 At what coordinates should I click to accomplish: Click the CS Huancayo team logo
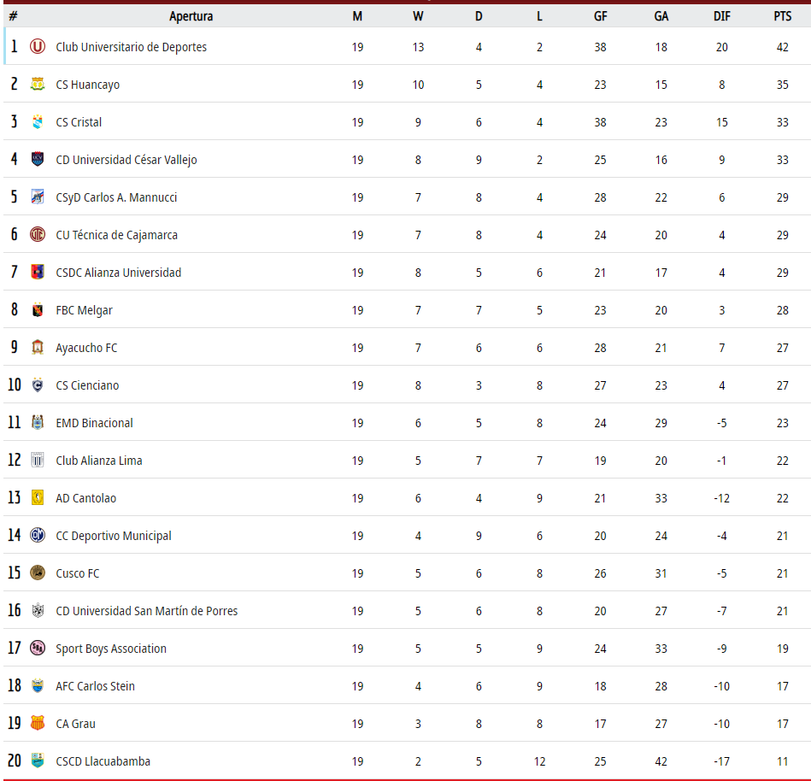point(38,85)
